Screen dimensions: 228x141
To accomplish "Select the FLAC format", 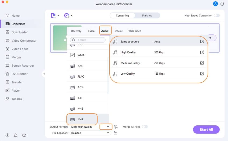I will click(88, 77).
